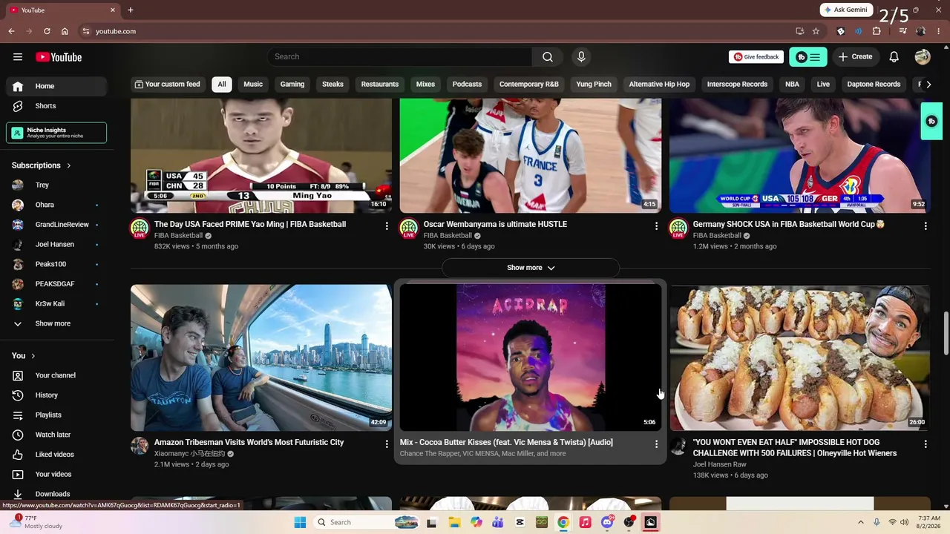This screenshot has width=950, height=534.
Task: Select the Gaming filter chip
Action: 292,85
